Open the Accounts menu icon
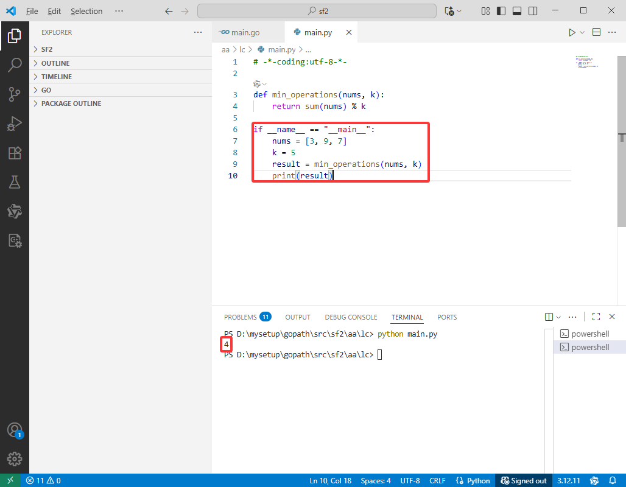Screen dimensions: 626x487 (x=15, y=430)
